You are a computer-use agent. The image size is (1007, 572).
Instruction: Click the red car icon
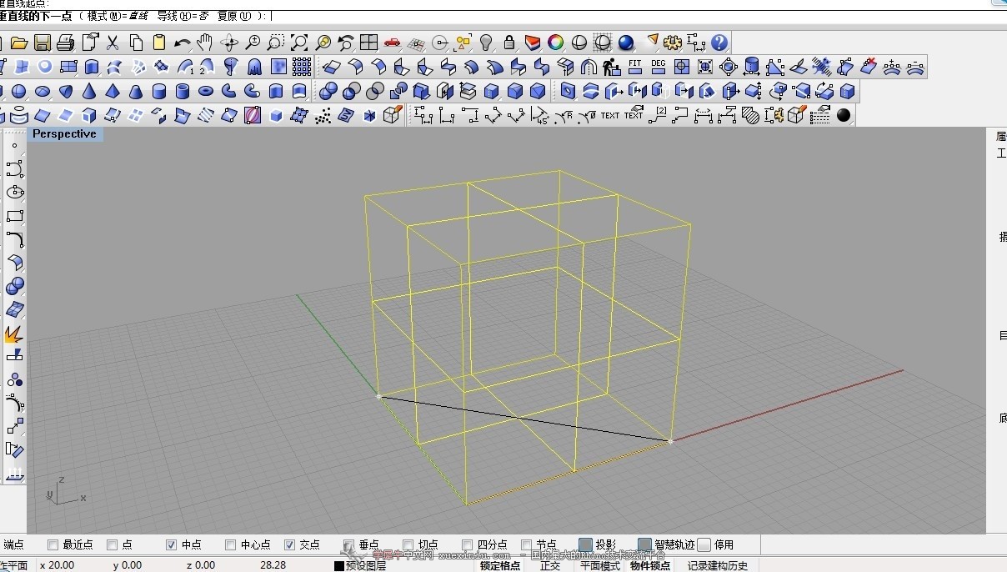pos(393,43)
